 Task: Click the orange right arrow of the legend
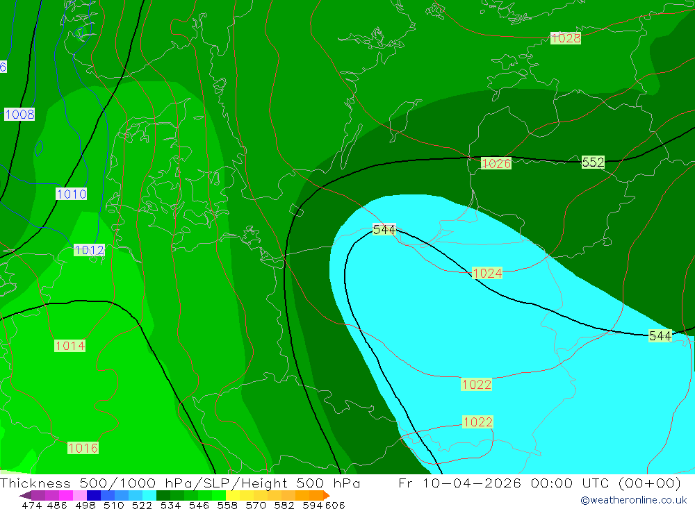coord(327,495)
